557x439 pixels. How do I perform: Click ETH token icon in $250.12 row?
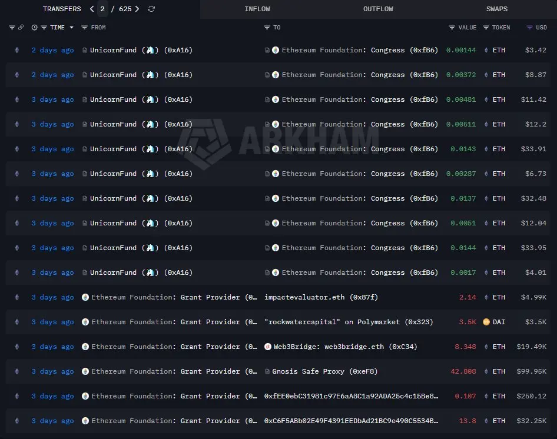point(486,396)
